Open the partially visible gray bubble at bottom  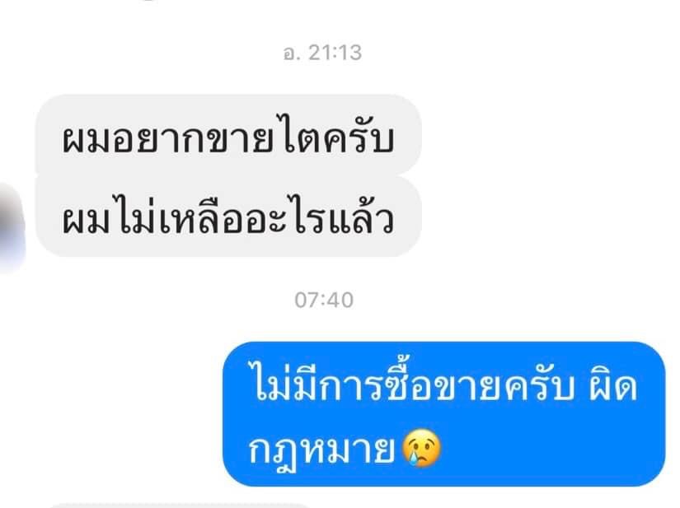point(180,506)
